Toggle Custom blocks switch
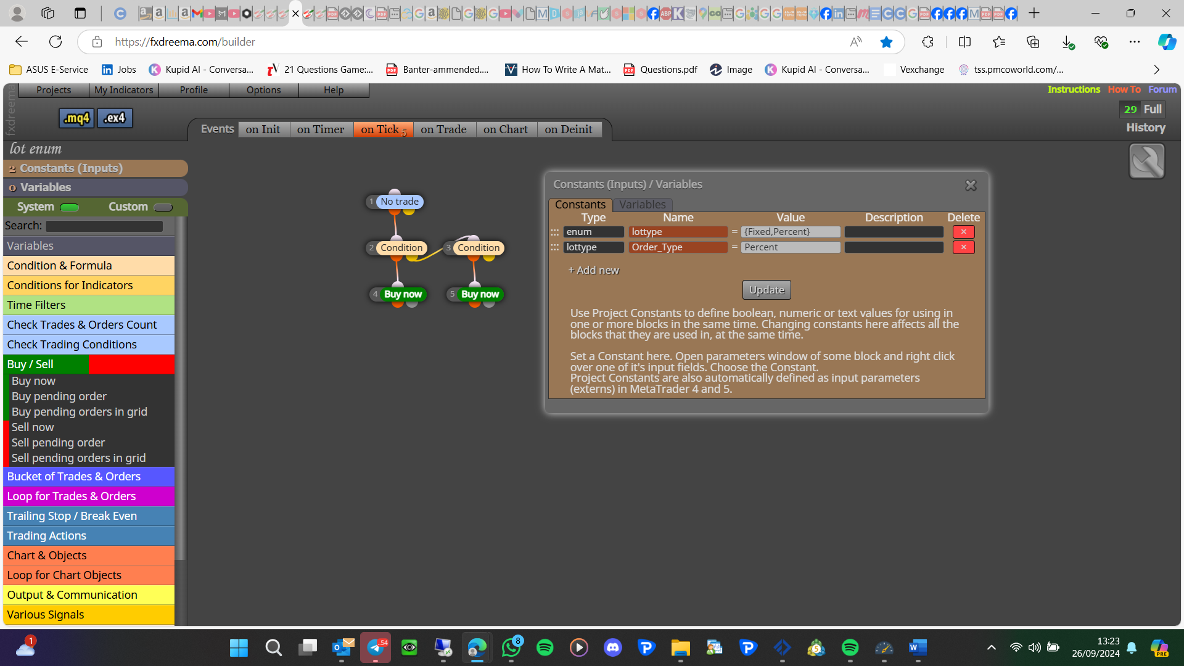 (163, 207)
